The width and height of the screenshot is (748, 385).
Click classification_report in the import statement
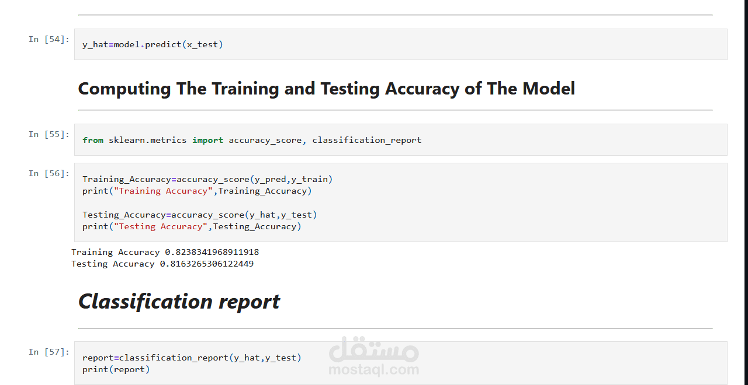click(x=367, y=140)
